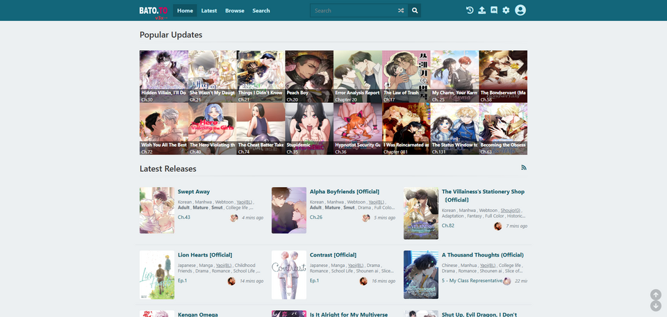
Task: Open The Status Window thumbnail
Action: click(x=454, y=129)
